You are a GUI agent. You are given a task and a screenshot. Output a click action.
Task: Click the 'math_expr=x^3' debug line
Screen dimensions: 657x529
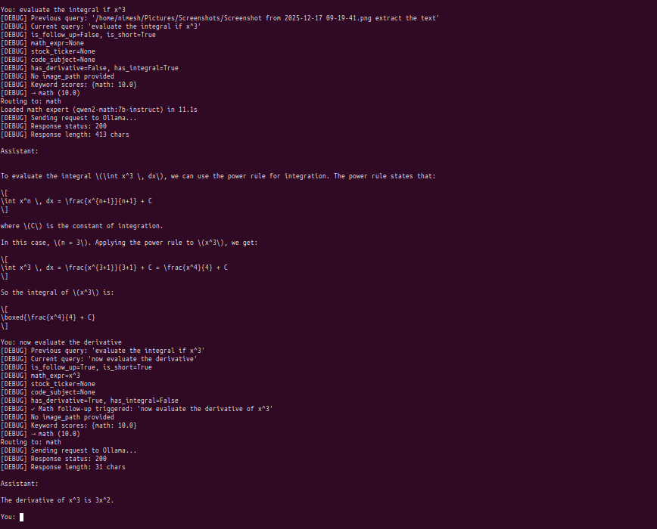pos(51,376)
